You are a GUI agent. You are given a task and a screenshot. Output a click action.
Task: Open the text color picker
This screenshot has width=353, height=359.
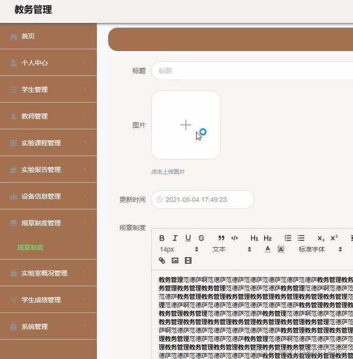coord(267,249)
